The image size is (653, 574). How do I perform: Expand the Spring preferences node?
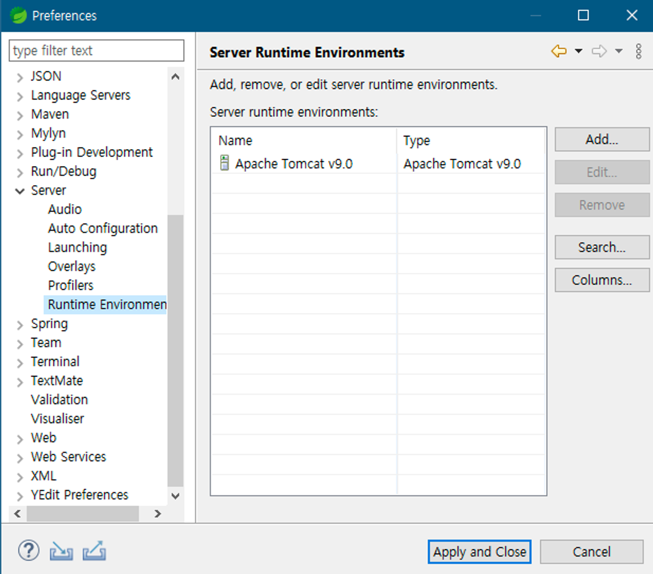(x=20, y=325)
